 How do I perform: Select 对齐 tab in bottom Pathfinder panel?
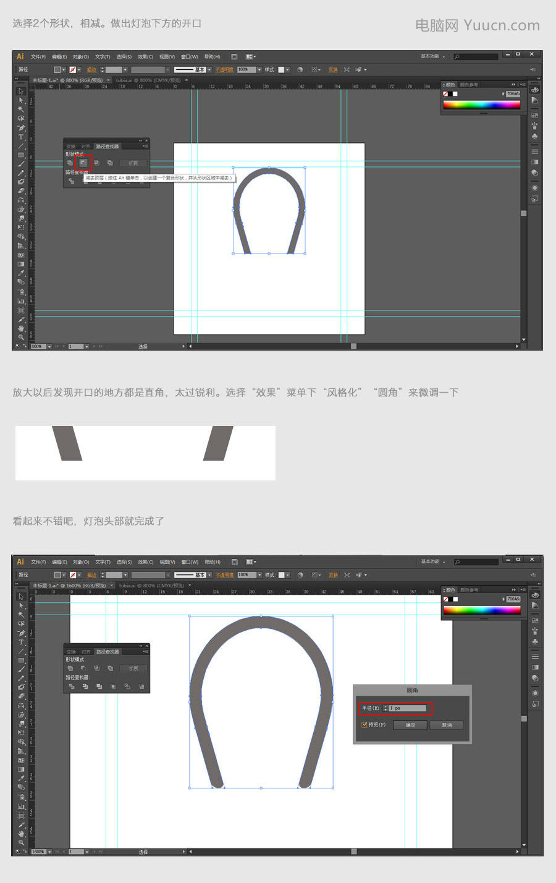tap(86, 652)
